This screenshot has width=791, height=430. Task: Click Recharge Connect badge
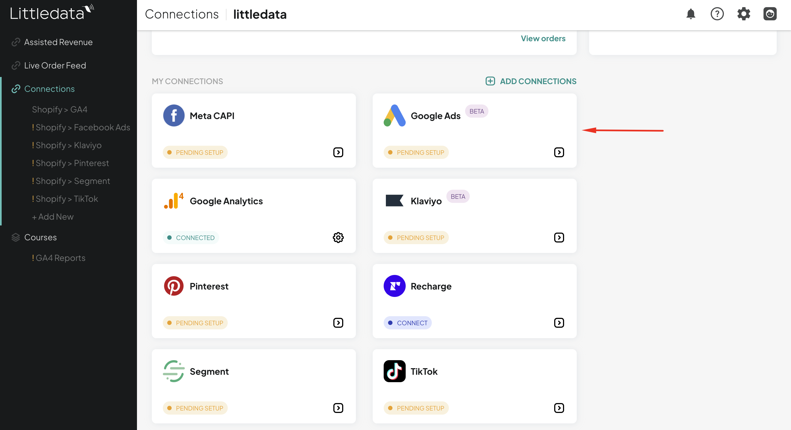408,323
